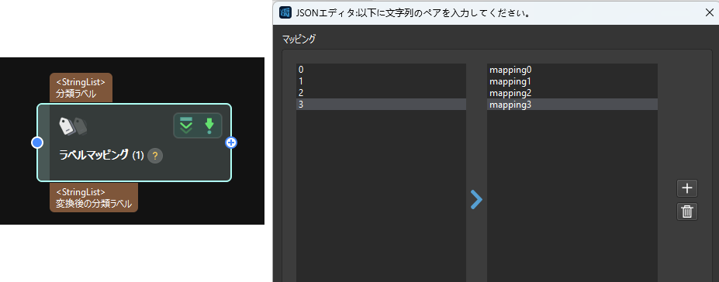This screenshot has height=282, width=719.
Task: Click the マッピング section label
Action: [299, 39]
